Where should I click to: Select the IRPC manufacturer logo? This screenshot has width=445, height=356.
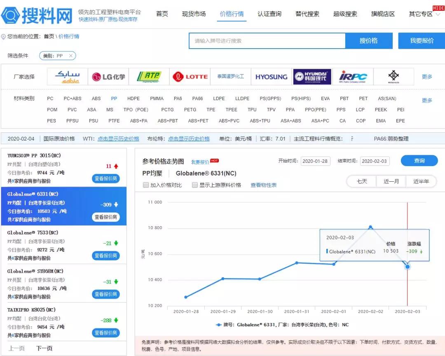(x=352, y=77)
